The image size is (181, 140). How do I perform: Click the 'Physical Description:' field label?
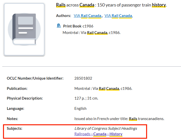pyautogui.click(x=25, y=98)
